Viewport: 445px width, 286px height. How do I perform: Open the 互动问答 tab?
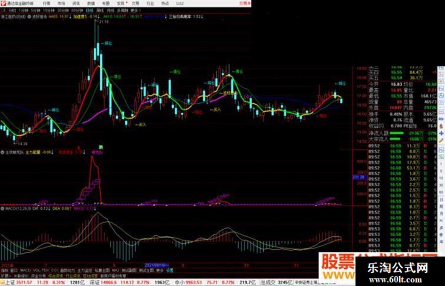(90, 276)
